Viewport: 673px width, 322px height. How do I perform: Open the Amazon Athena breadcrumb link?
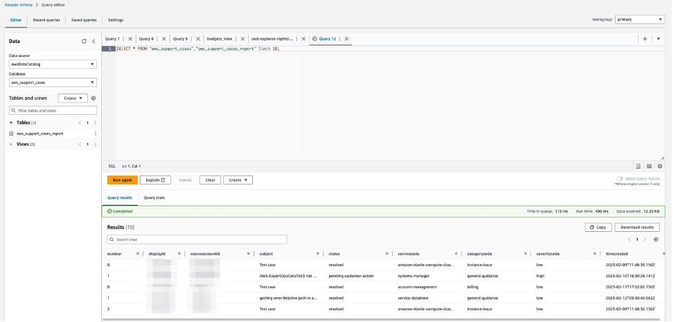click(x=18, y=5)
